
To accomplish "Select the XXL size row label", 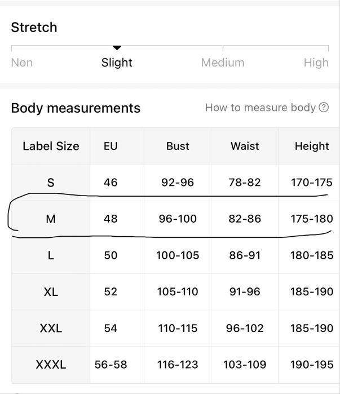I will pos(51,328).
